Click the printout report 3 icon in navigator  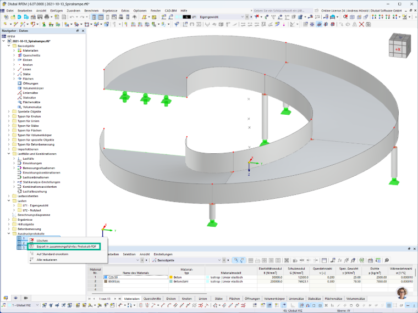click(19, 248)
